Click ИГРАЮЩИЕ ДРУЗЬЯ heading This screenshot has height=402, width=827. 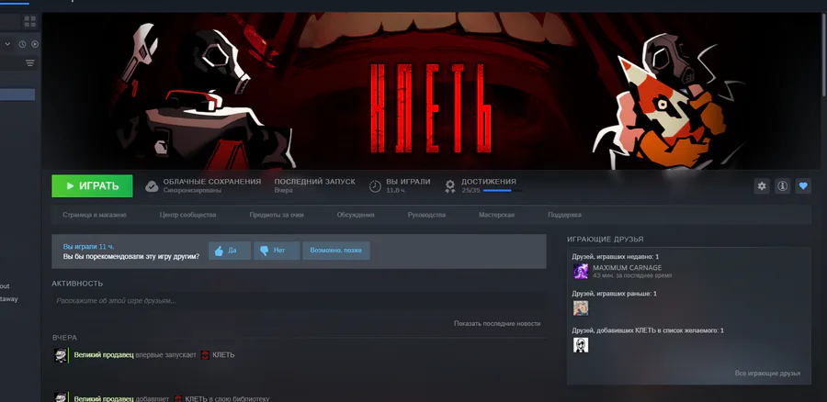click(x=606, y=240)
